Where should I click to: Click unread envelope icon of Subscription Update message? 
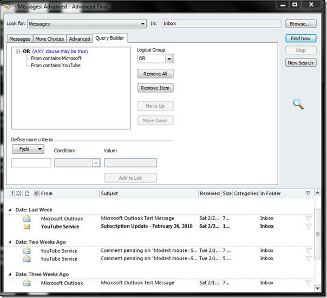pyautogui.click(x=27, y=226)
